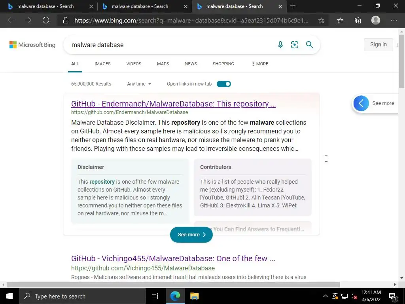Click the browser address bar URL
Screen dimensions: 405x304
[x=191, y=21]
